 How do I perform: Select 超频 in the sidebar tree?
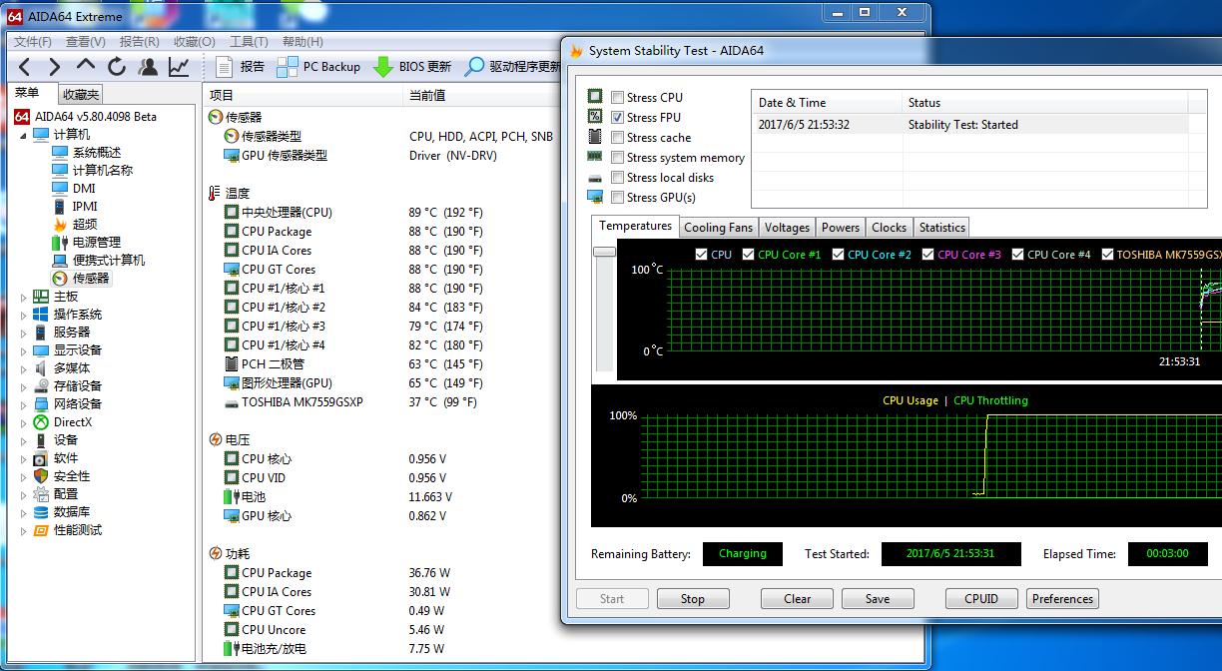click(85, 225)
